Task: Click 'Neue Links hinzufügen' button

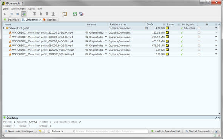Action: [x=19, y=131]
